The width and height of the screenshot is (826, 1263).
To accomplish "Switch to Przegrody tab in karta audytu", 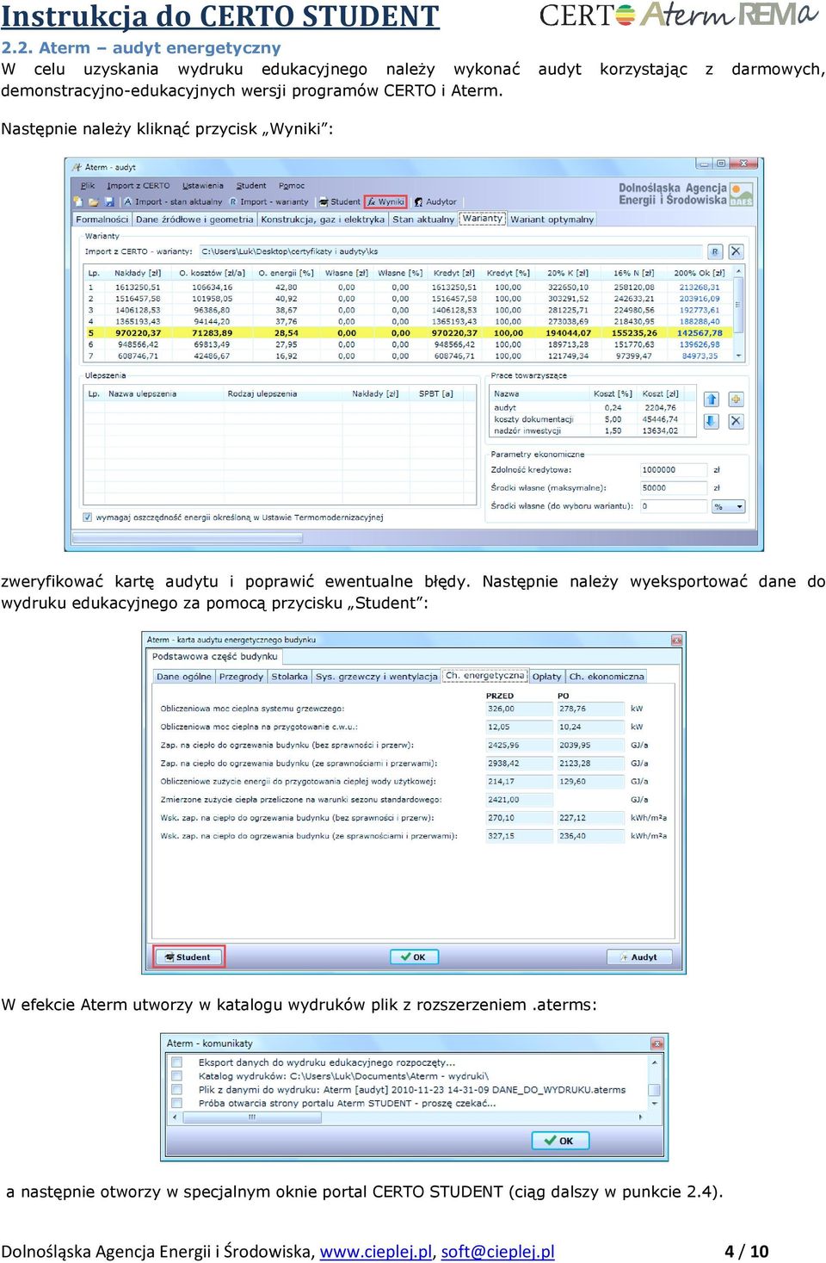I will click(241, 677).
